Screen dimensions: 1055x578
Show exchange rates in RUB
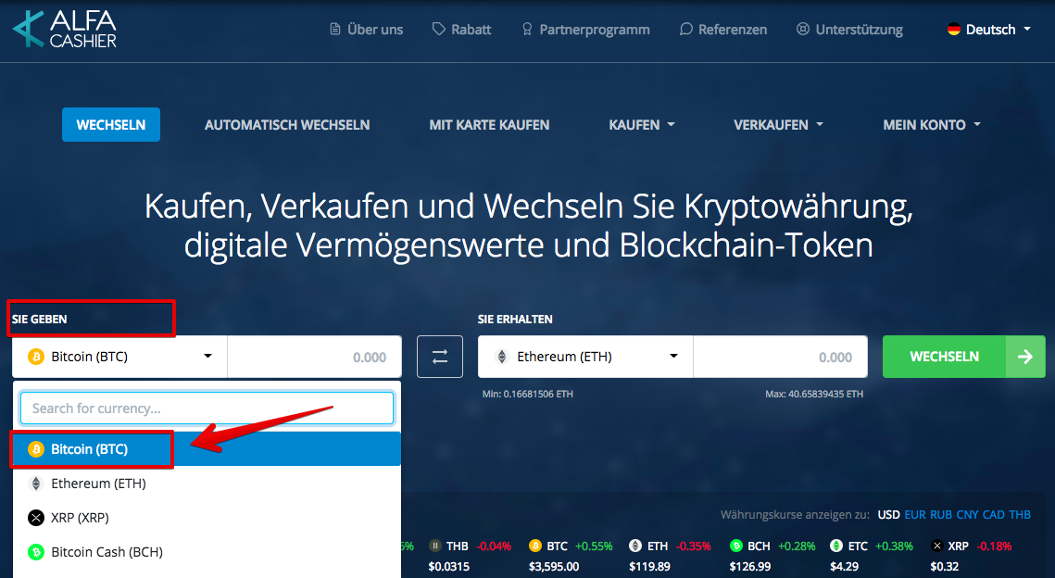point(941,515)
